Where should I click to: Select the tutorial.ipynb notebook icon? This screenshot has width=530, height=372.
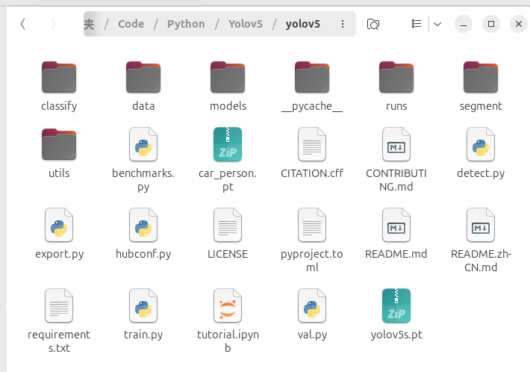pyautogui.click(x=228, y=306)
